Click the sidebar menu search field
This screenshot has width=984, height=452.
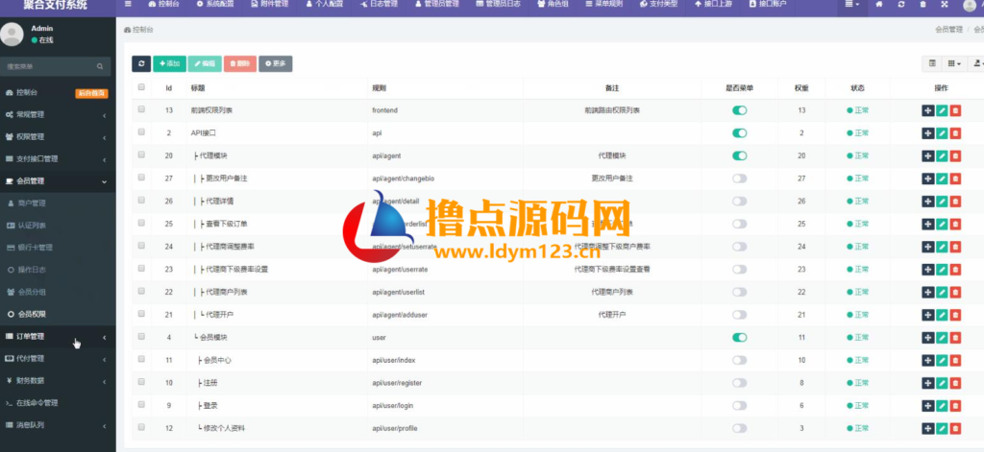(x=50, y=66)
